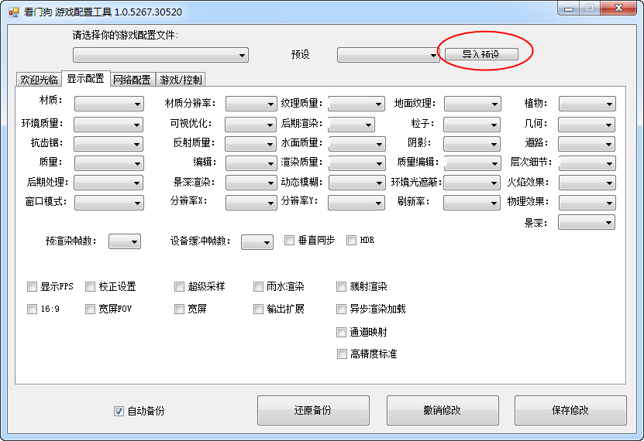Uncheck the 自动备份 checkbox
Image resolution: width=644 pixels, height=441 pixels.
tap(119, 411)
